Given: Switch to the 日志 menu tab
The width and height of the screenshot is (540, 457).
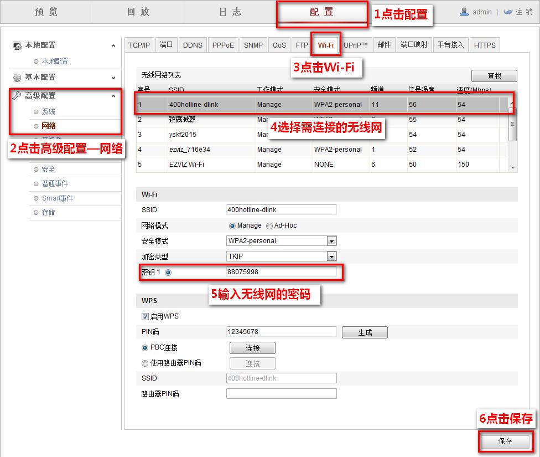Looking at the screenshot, I should [x=230, y=12].
